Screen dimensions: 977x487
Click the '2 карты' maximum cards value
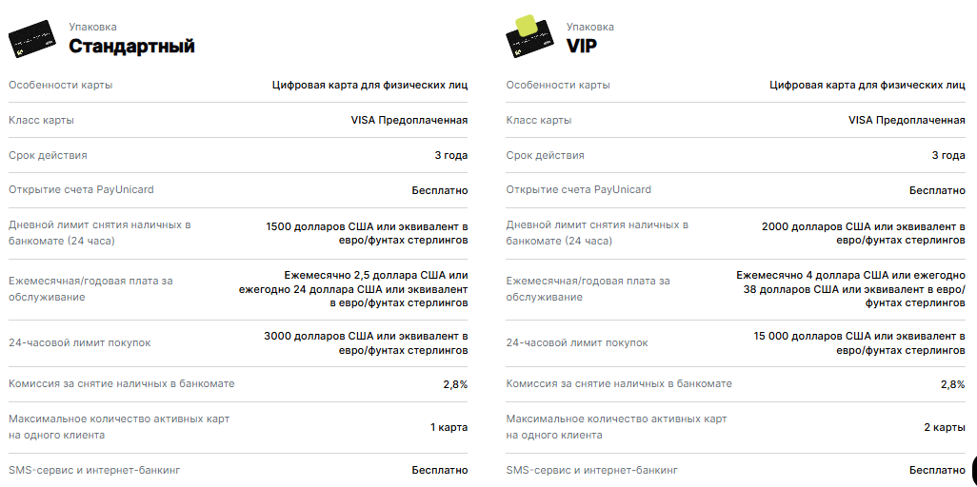(945, 427)
